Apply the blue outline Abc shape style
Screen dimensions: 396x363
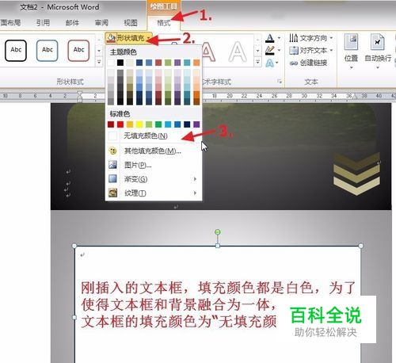(48, 50)
